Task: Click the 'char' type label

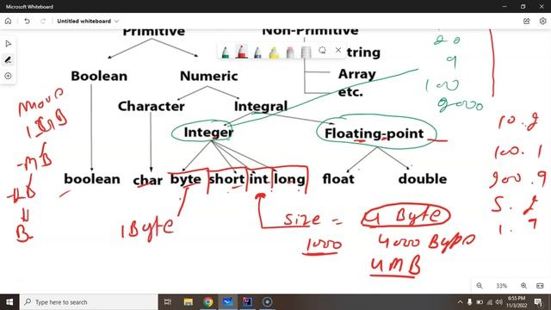Action: point(147,180)
